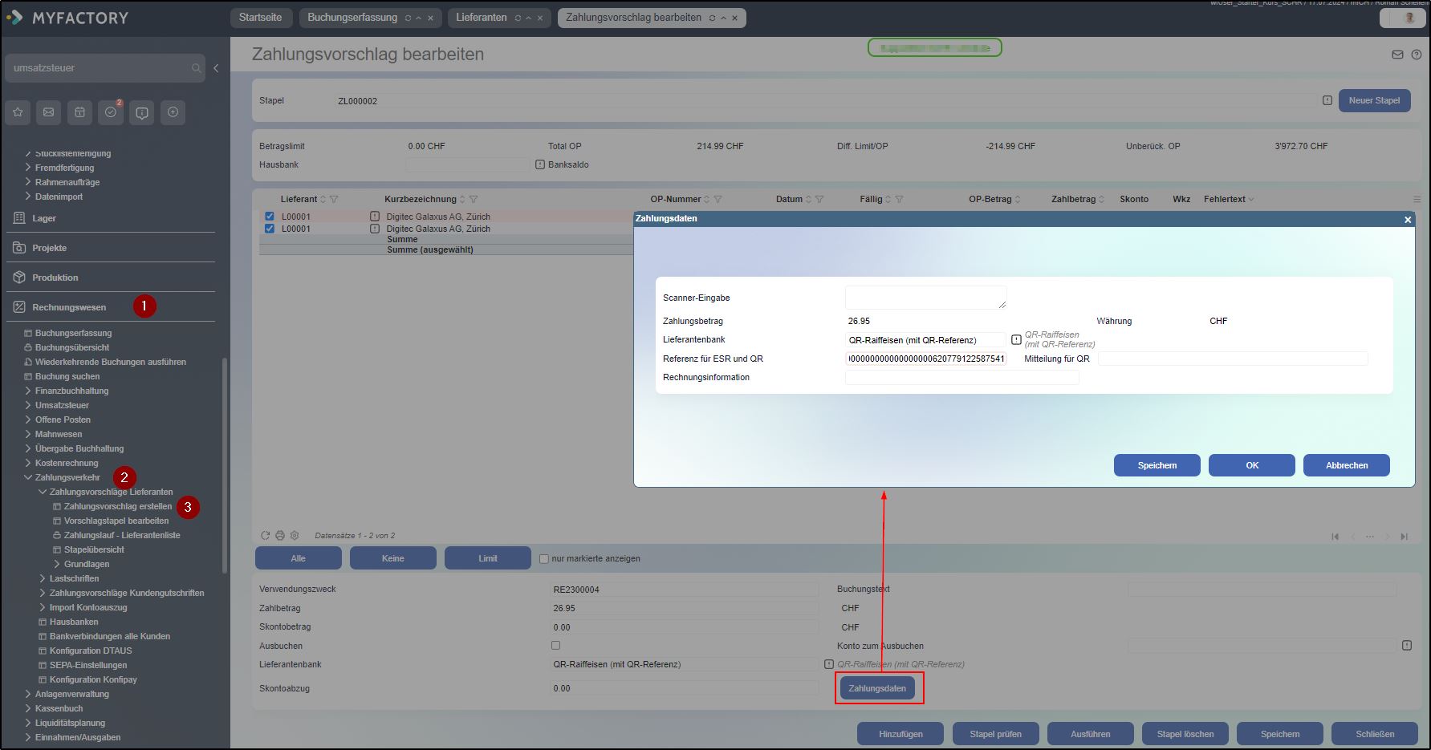The image size is (1431, 750).
Task: Click info icon next to Lieferantenbank in dialog
Action: tap(1016, 340)
